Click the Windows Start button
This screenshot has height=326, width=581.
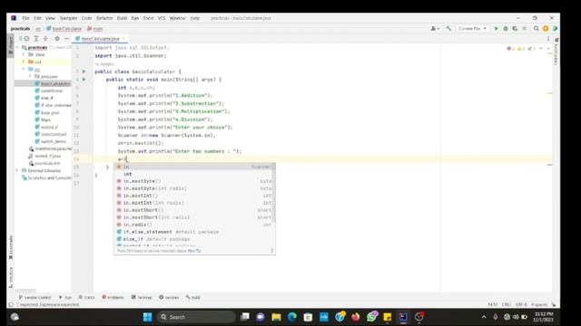147,317
